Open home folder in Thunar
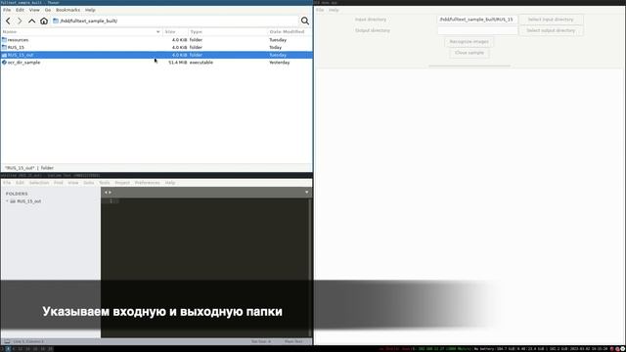The image size is (626, 352). point(44,21)
